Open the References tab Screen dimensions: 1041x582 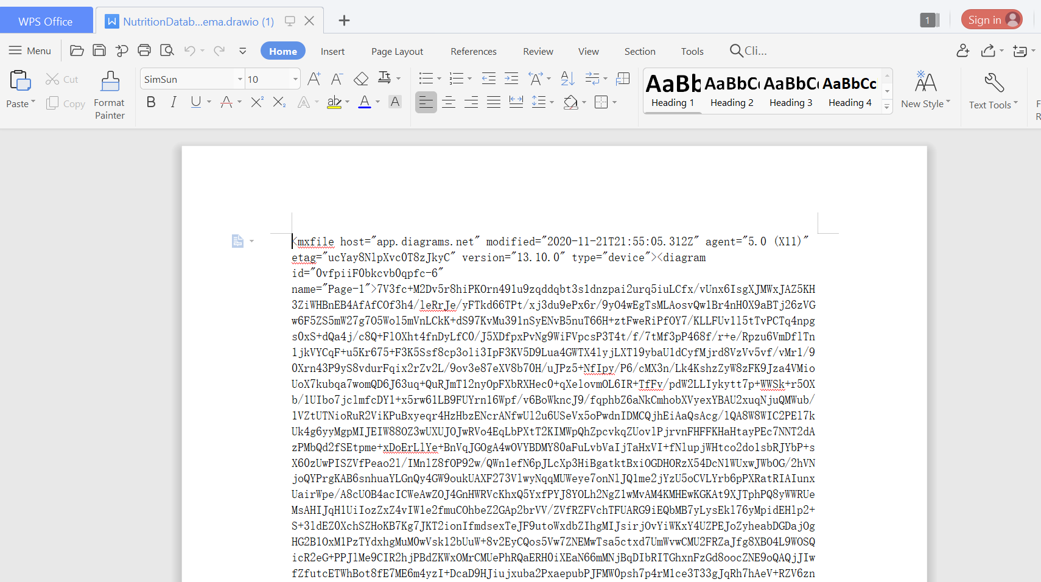[474, 51]
